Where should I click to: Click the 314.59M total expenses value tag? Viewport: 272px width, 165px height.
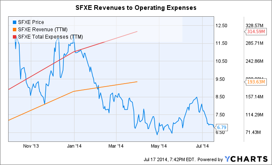[x=256, y=32]
